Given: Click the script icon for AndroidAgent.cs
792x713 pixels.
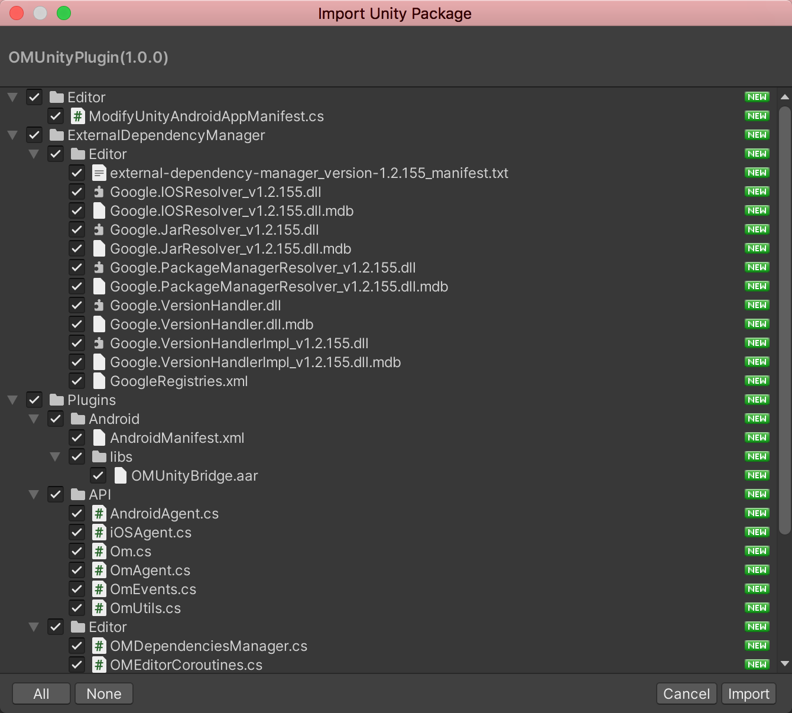Looking at the screenshot, I should pyautogui.click(x=99, y=514).
